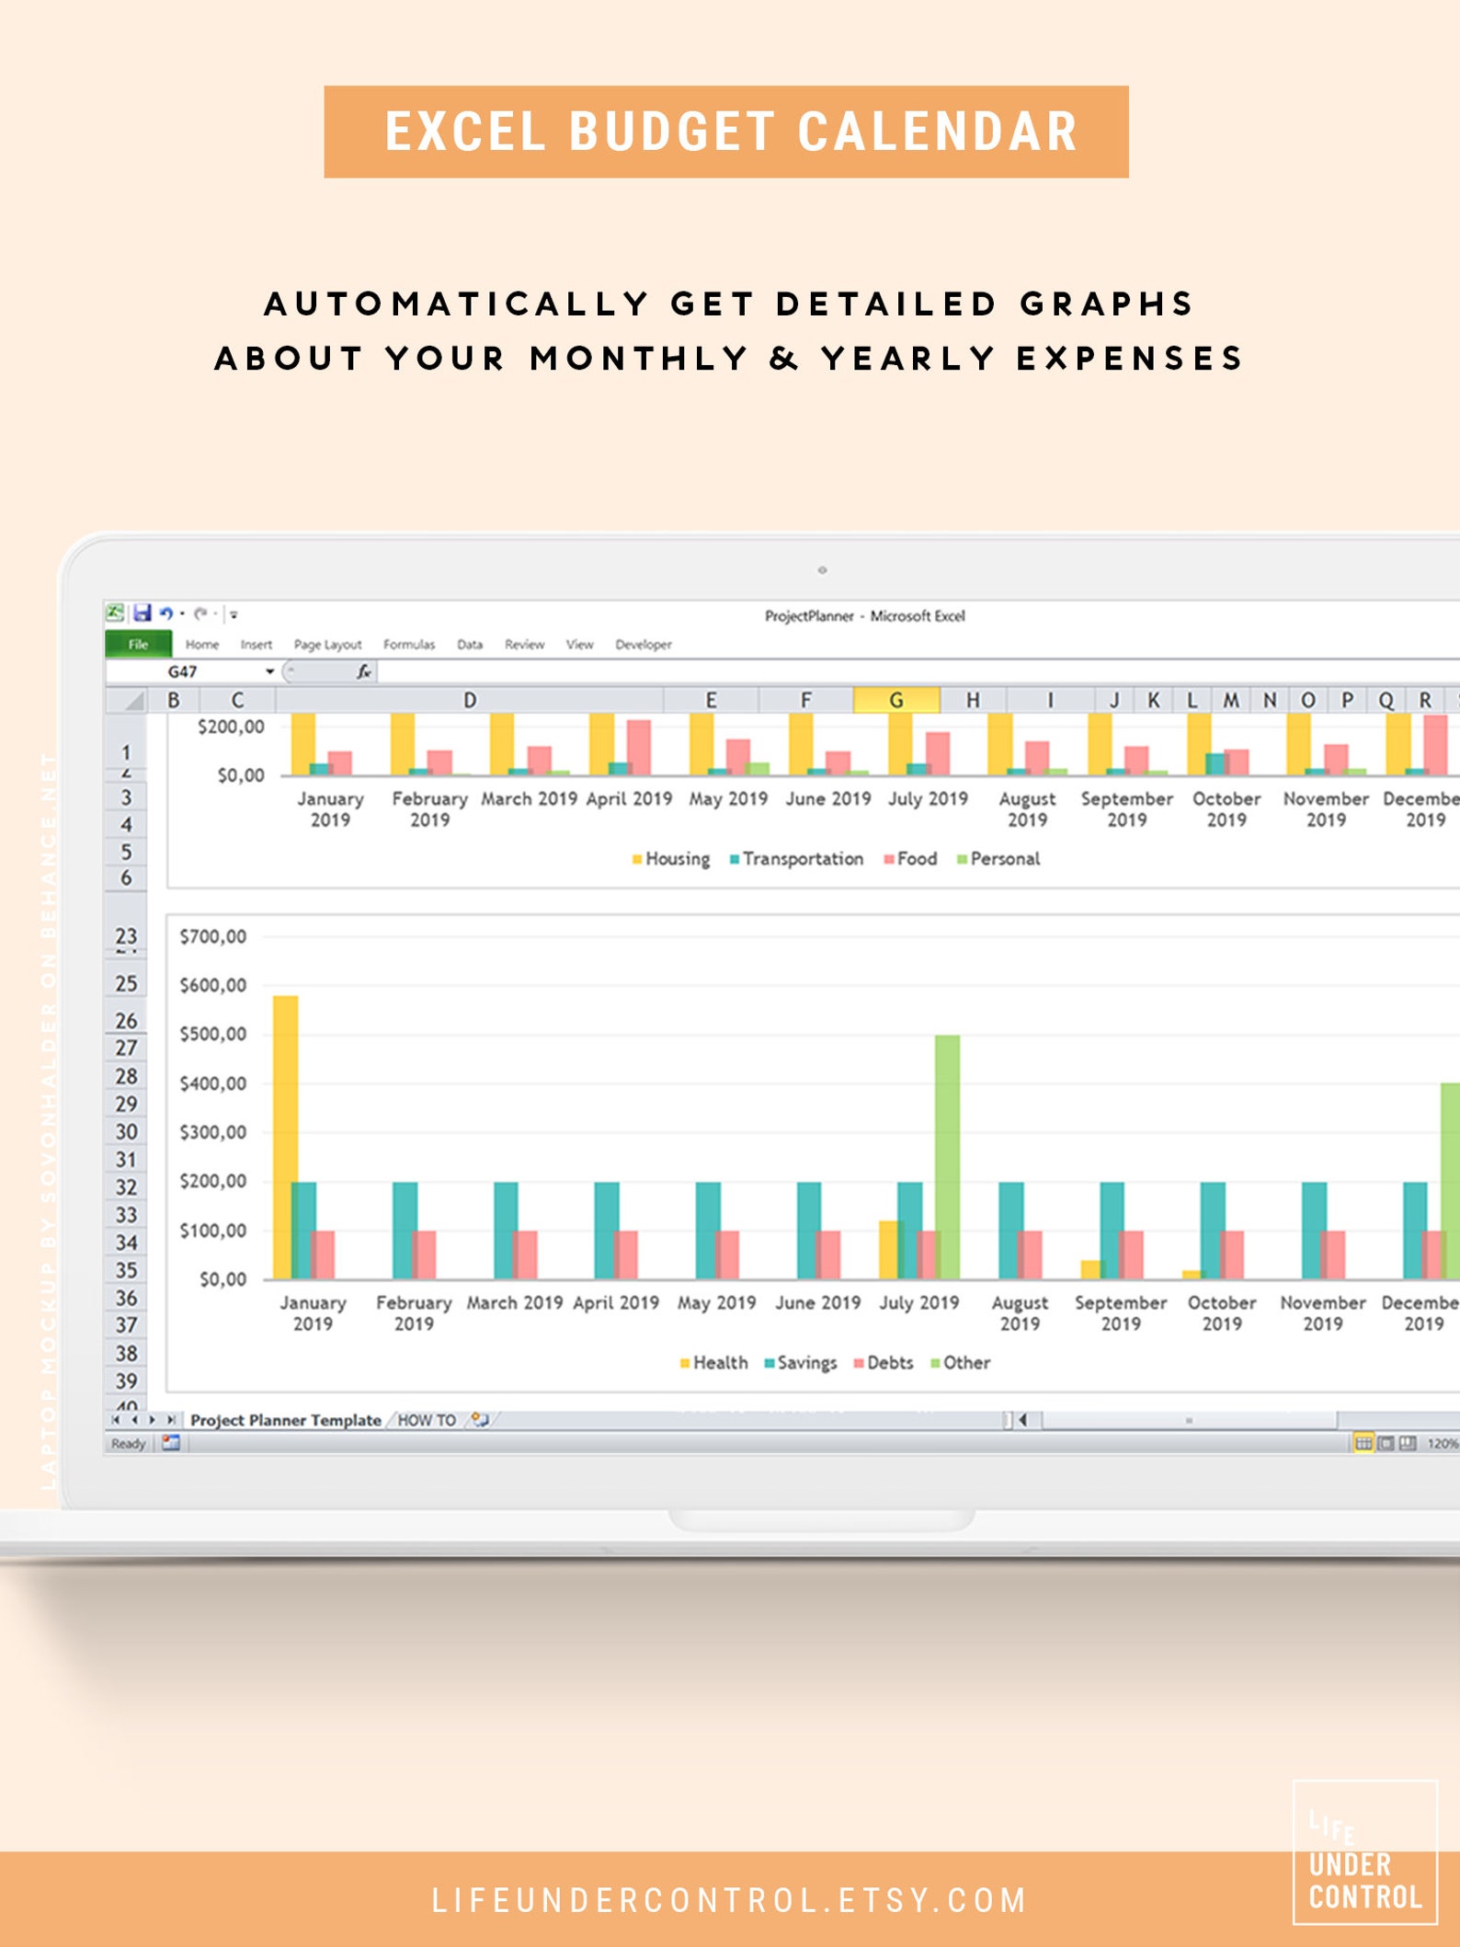
Task: Select highlighted column G header
Action: pyautogui.click(x=896, y=700)
